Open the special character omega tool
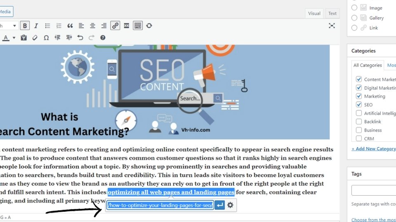 (46, 38)
